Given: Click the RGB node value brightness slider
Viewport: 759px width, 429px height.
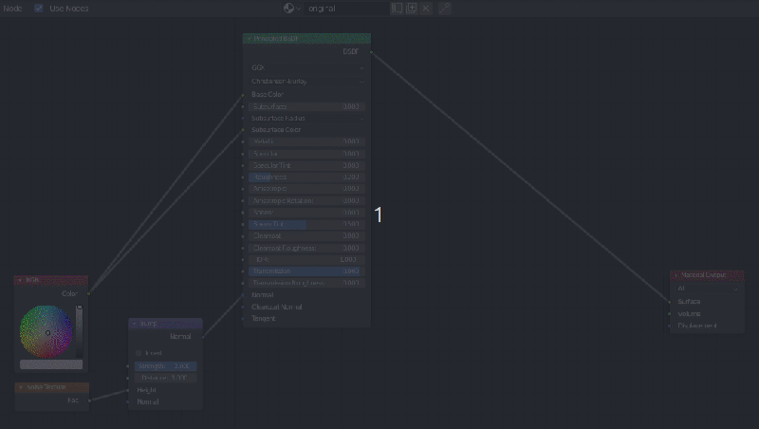Looking at the screenshot, I should (80, 331).
